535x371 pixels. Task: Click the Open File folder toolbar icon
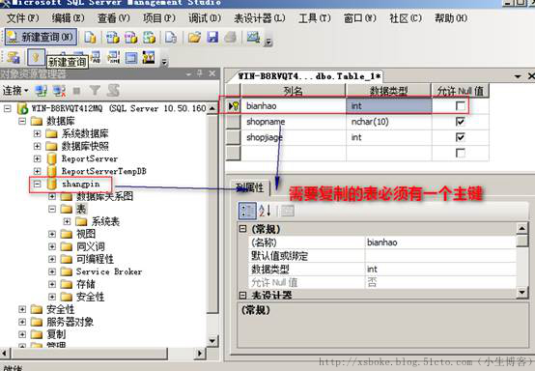tap(194, 37)
